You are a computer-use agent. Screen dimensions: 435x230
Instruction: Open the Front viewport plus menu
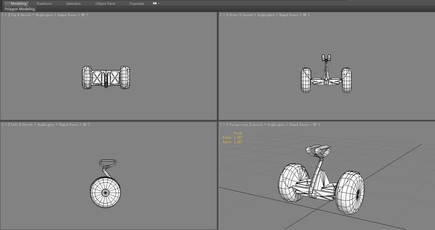(224, 15)
